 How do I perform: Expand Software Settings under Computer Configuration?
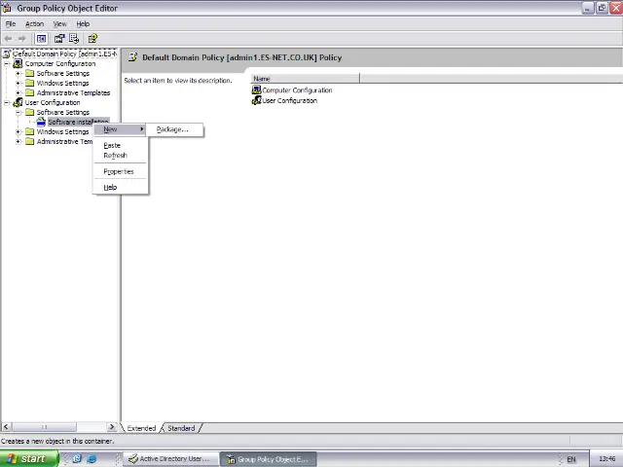(18, 74)
